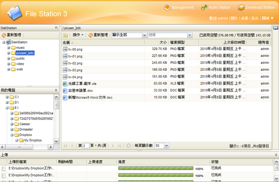Open Management from the header
The width and height of the screenshot is (279, 182).
[179, 7]
